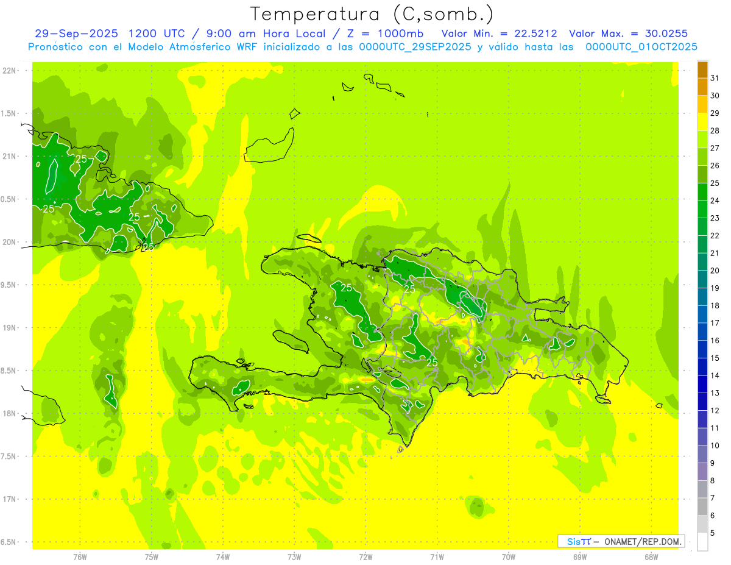Image resolution: width=731 pixels, height=565 pixels.
Task: Pick the orange swatch between 30 and 31
Action: tap(702, 87)
